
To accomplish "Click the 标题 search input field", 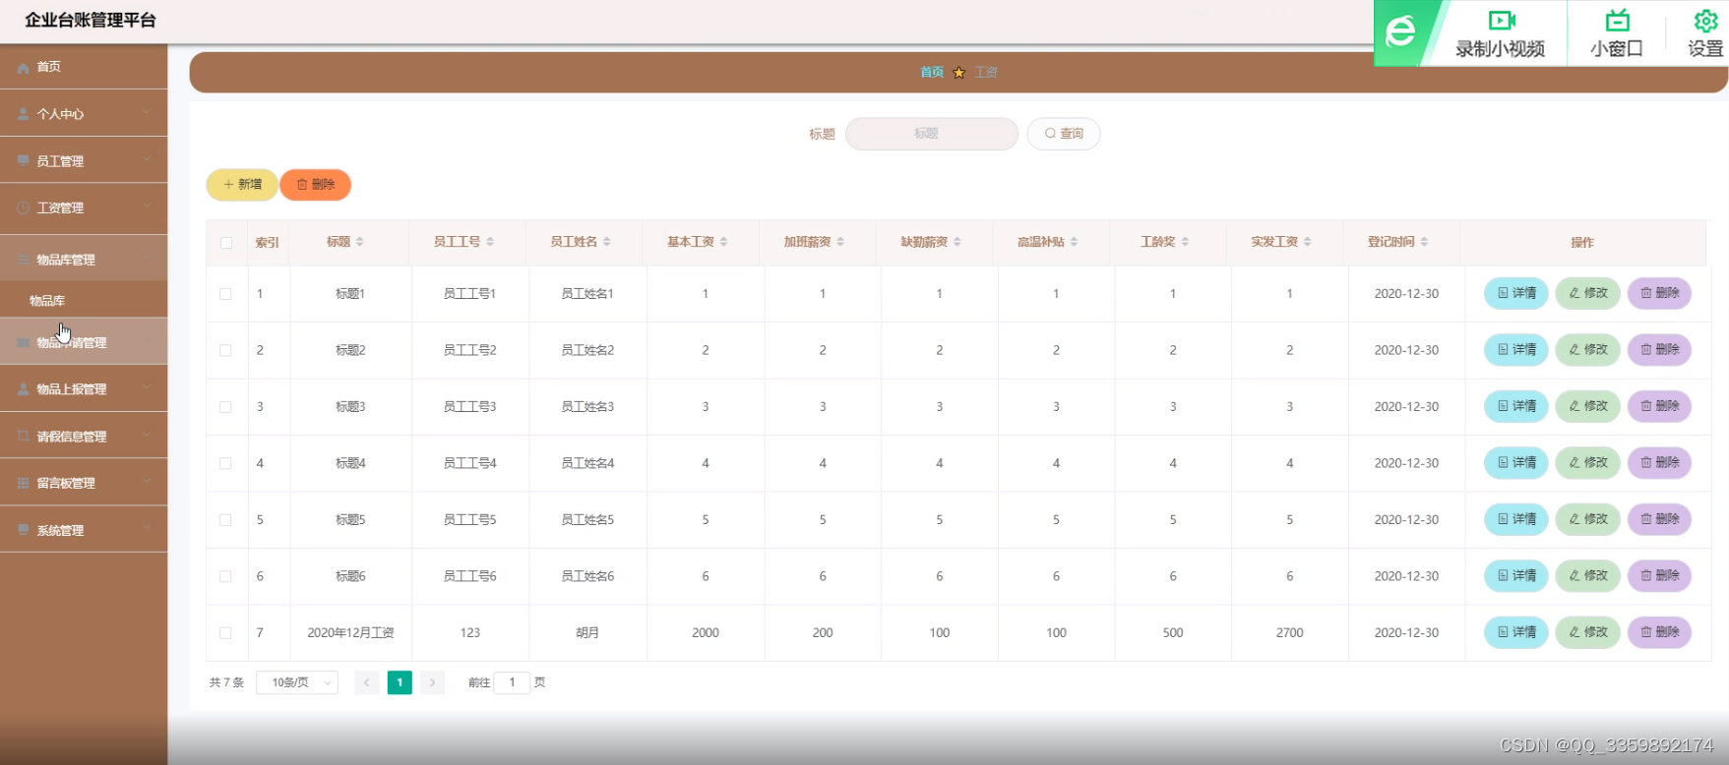I will (x=932, y=134).
